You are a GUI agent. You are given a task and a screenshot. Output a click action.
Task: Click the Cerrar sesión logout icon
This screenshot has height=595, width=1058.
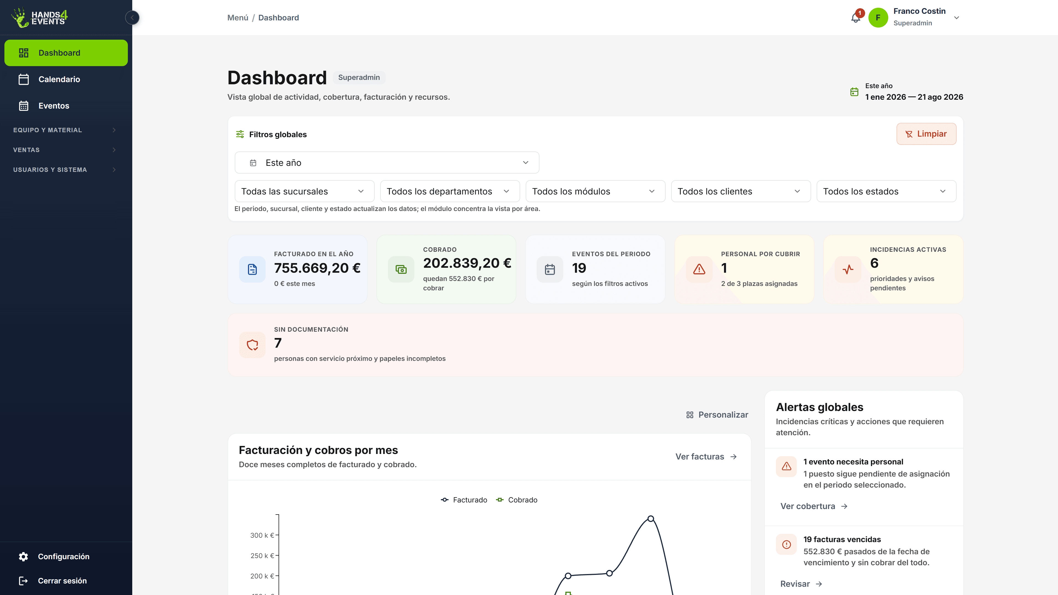point(23,581)
